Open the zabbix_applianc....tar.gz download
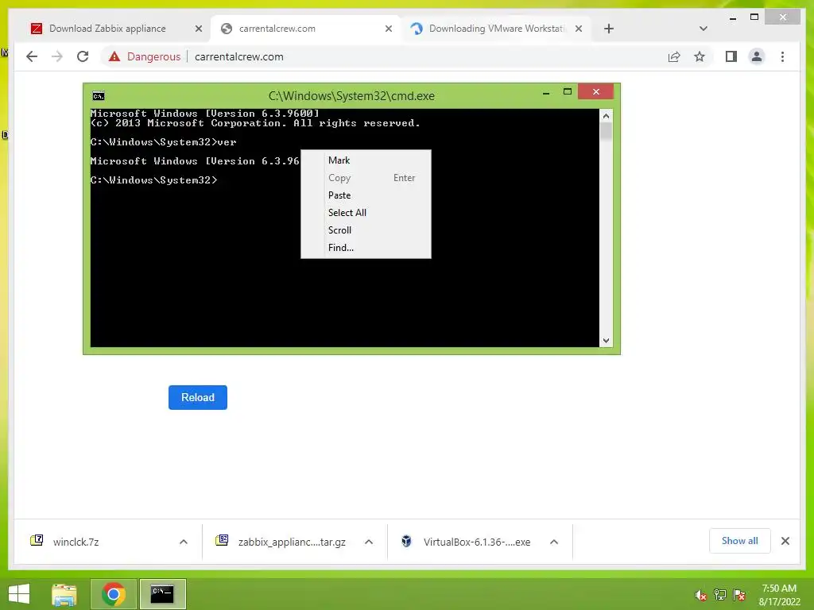Screen dimensions: 814x610 292,542
